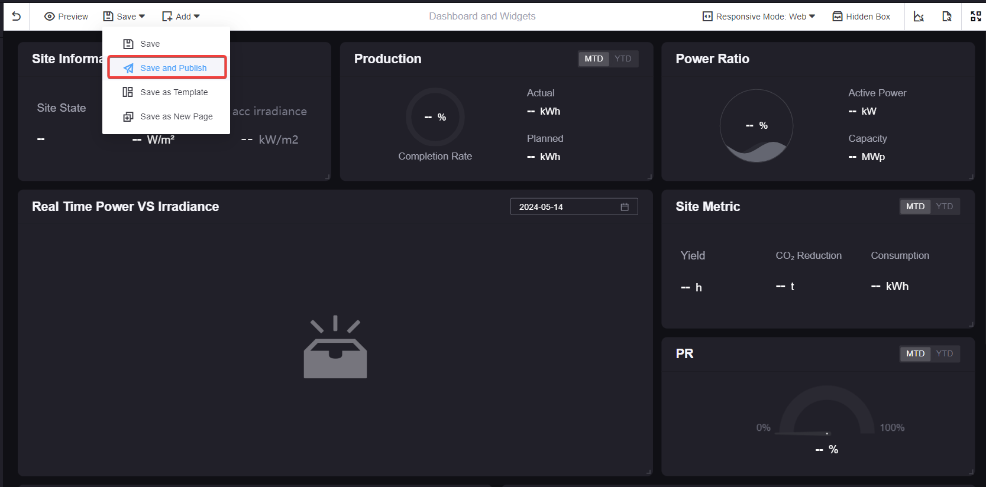Click the chart settings icon in top toolbar

(x=919, y=17)
